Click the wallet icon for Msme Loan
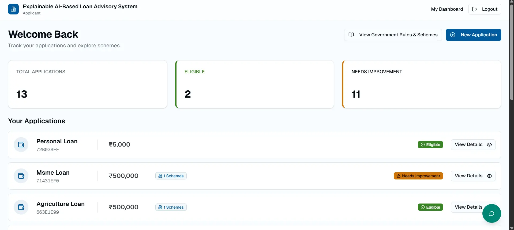 pyautogui.click(x=21, y=176)
